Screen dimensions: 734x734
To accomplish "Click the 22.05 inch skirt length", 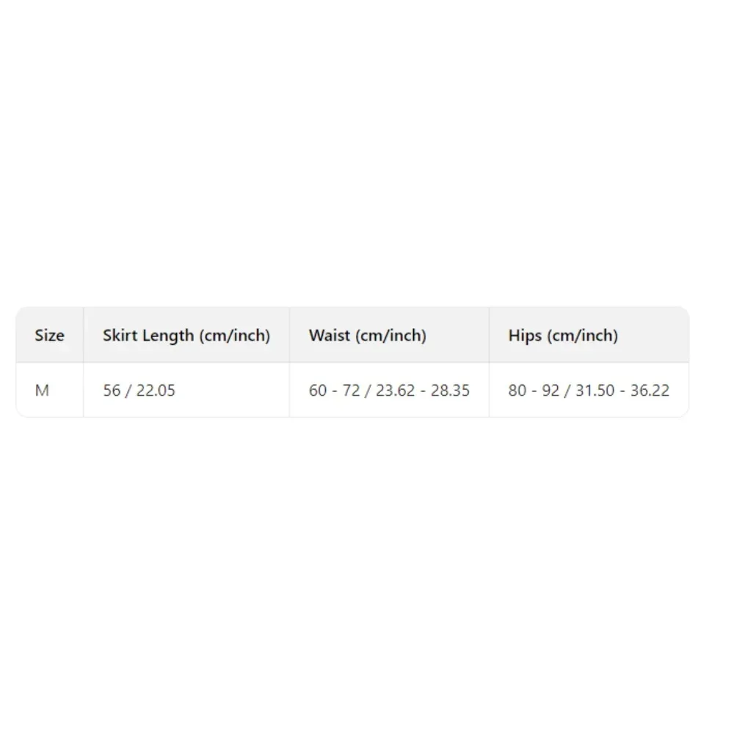I will point(156,390).
